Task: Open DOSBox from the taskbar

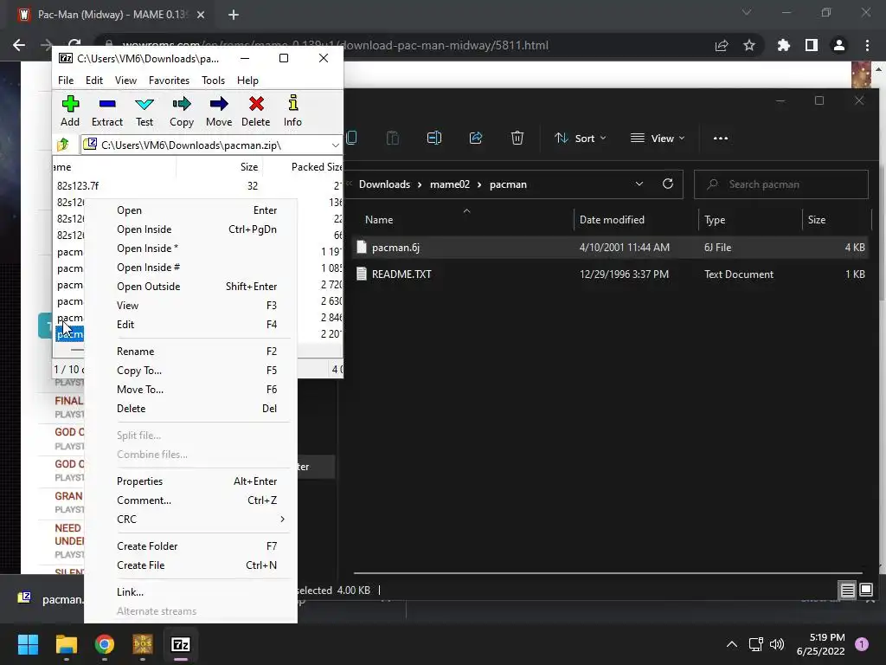Action: 143,644
